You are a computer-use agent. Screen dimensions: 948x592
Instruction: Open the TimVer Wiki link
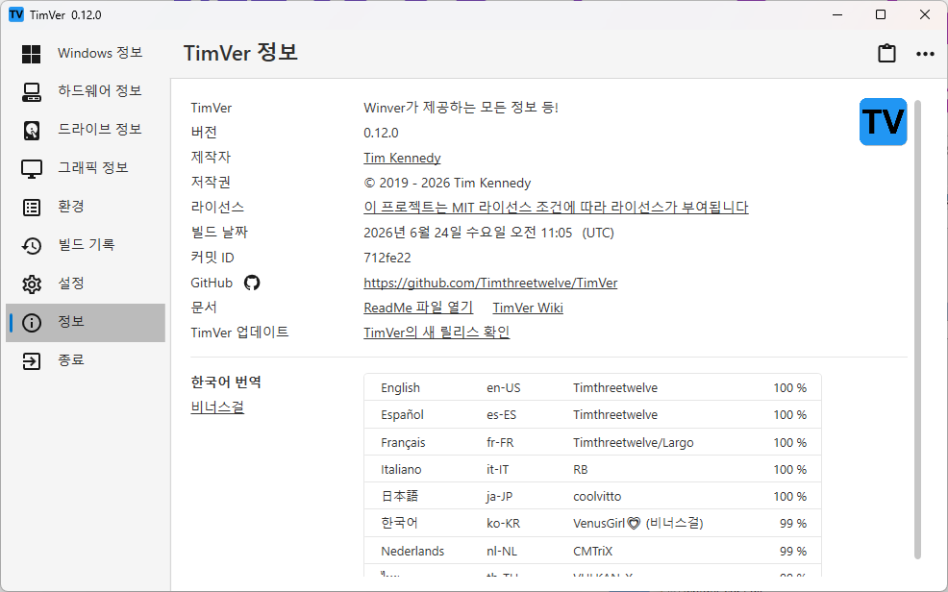click(528, 308)
